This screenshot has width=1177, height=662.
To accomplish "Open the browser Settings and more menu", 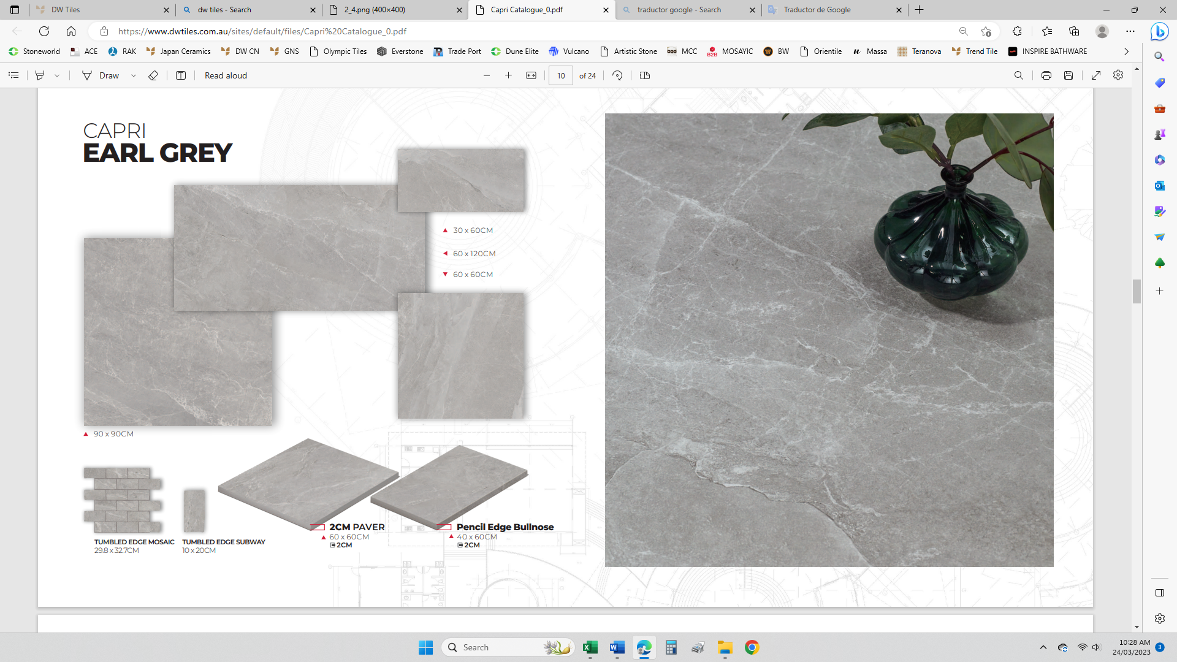I will coord(1130,31).
